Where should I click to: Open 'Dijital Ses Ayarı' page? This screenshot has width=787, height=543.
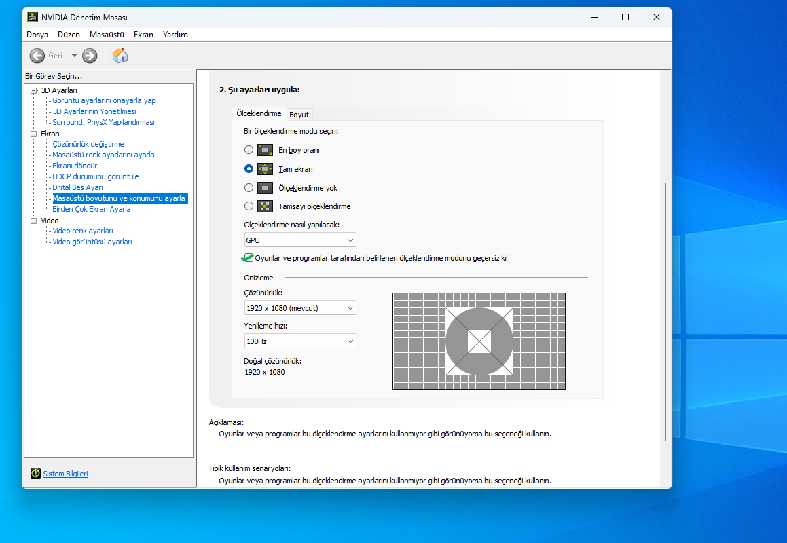[x=78, y=188]
